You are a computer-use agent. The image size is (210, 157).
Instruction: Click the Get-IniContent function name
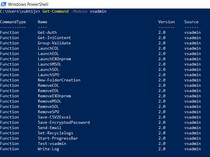coord(54,38)
